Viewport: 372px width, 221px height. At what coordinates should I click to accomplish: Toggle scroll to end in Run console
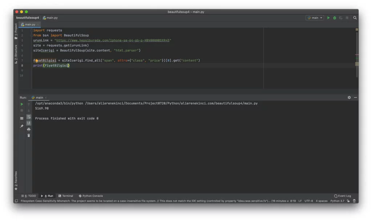pyautogui.click(x=29, y=123)
